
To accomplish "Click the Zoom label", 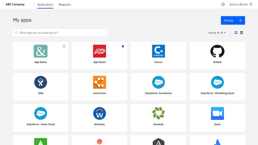I will click(x=217, y=124).
